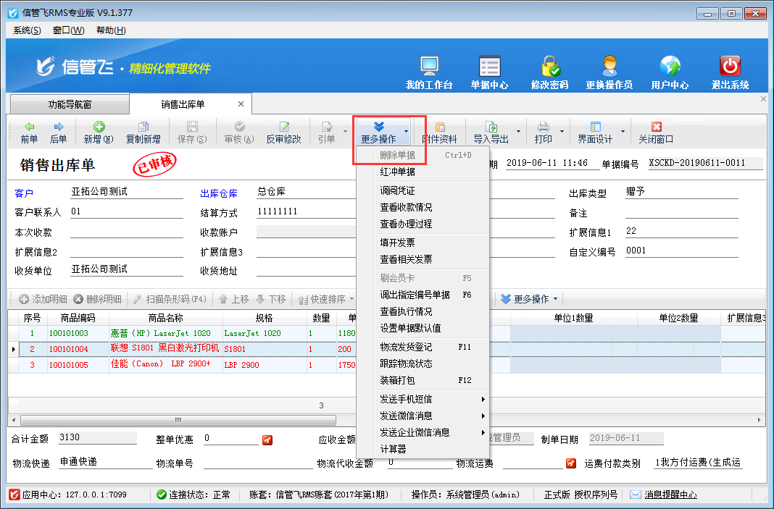The image size is (774, 509).
Task: Click the 关闭窗口 close window toolbar icon
Action: [x=656, y=132]
